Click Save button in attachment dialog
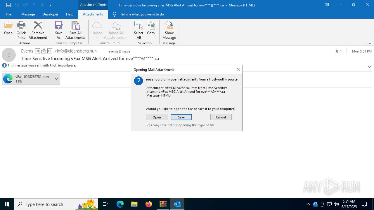Image resolution: width=374 pixels, height=210 pixels. point(181,117)
